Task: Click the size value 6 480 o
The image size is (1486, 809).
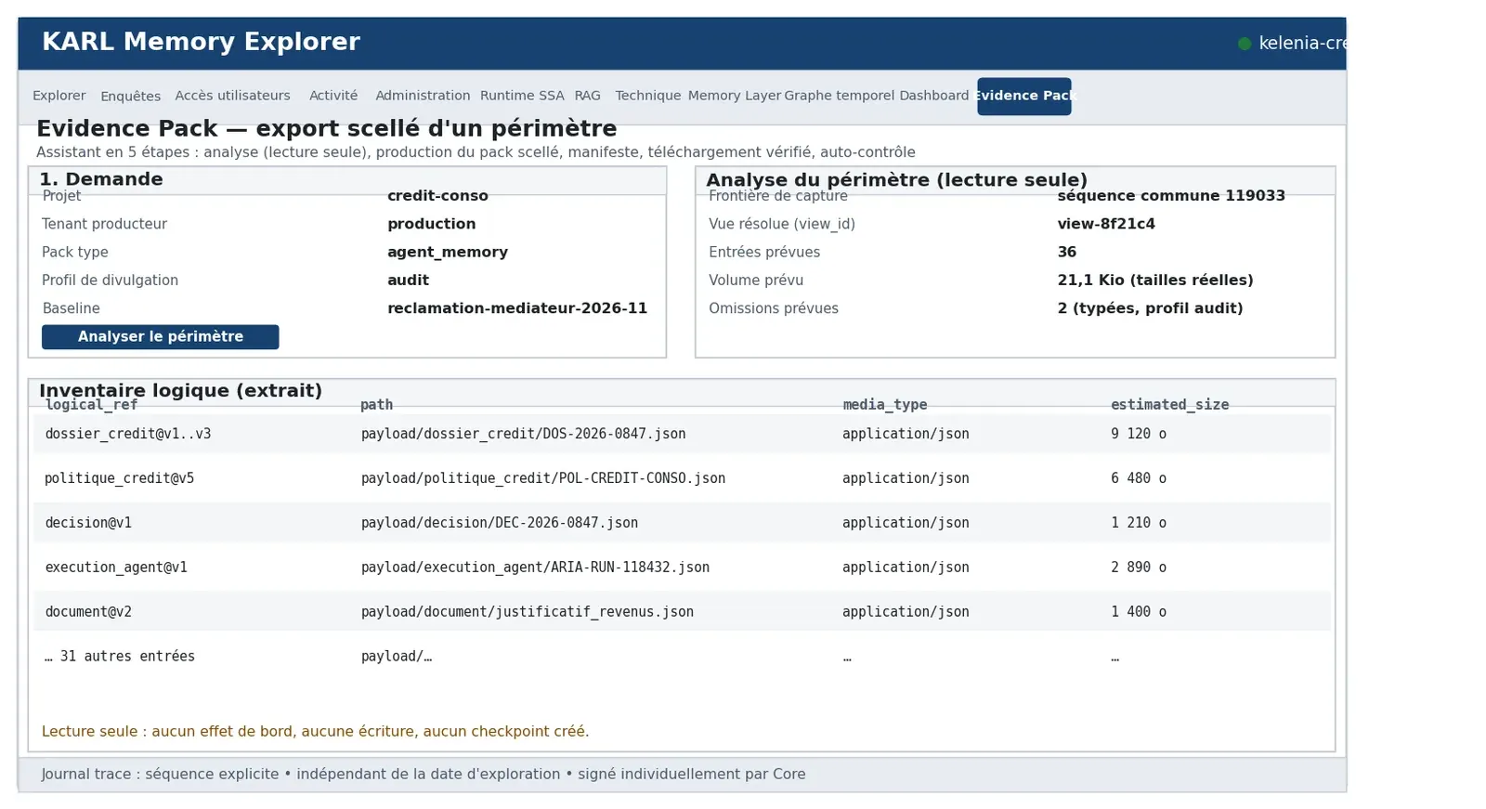Action: coord(1139,478)
